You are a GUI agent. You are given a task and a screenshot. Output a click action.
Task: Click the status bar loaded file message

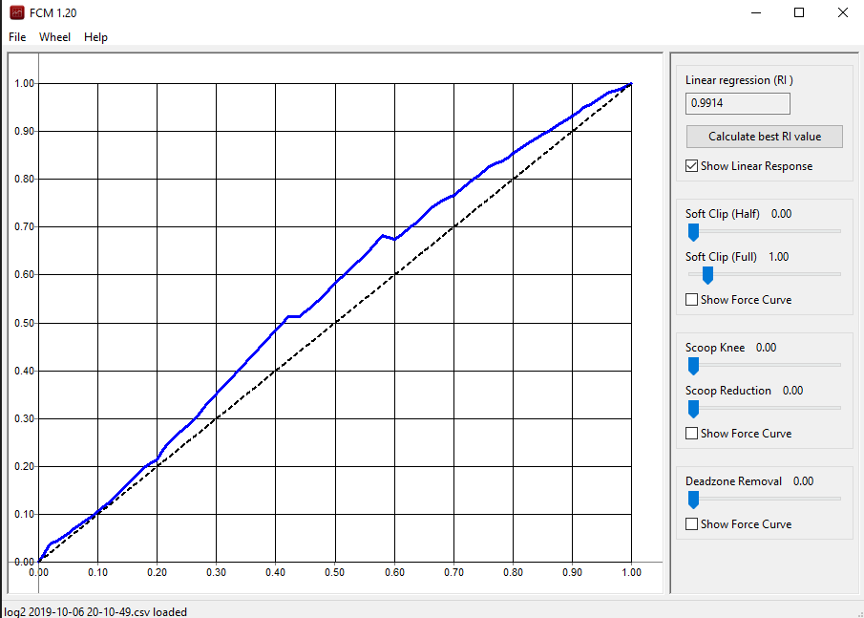95,611
